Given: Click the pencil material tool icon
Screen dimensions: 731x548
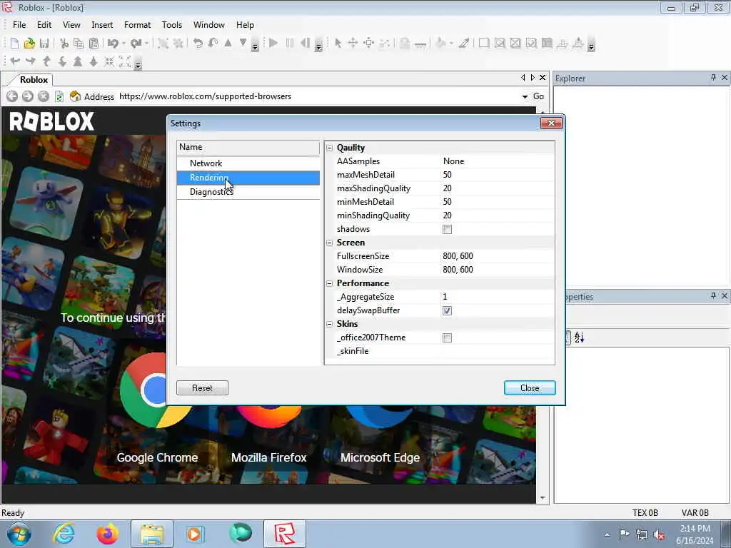Looking at the screenshot, I should pyautogui.click(x=464, y=44).
